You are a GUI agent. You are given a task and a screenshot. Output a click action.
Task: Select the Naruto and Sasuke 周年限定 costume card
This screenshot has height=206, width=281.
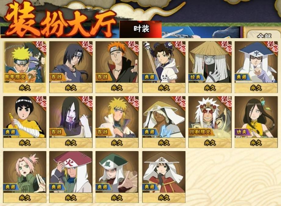[x=25, y=67]
